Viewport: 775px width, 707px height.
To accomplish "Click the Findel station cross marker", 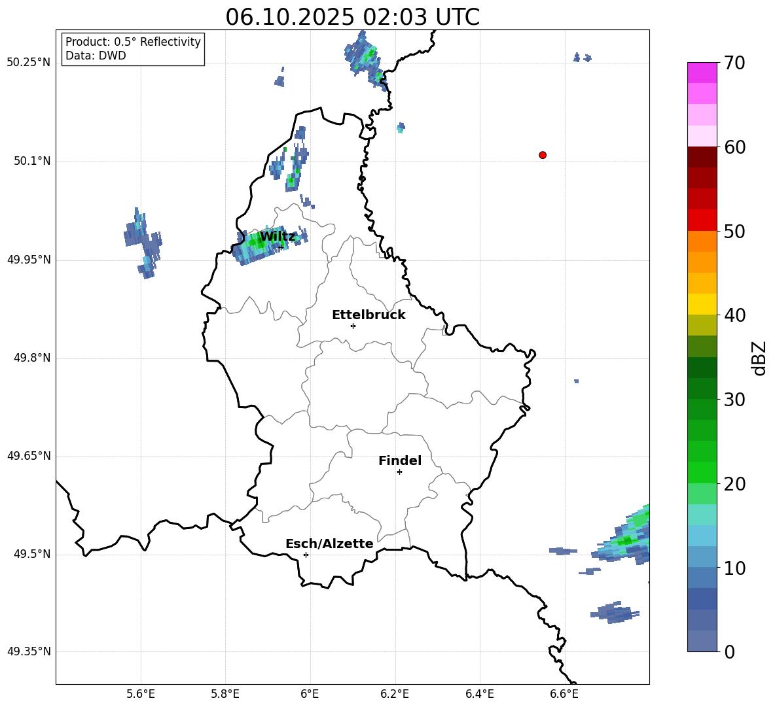I will point(399,472).
